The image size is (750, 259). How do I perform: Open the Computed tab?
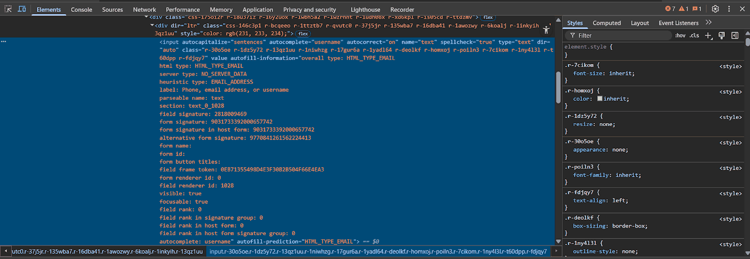pyautogui.click(x=607, y=23)
